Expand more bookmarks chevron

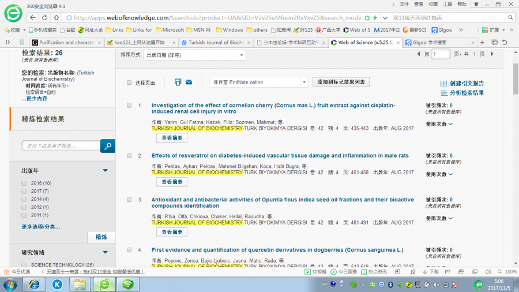click(461, 30)
